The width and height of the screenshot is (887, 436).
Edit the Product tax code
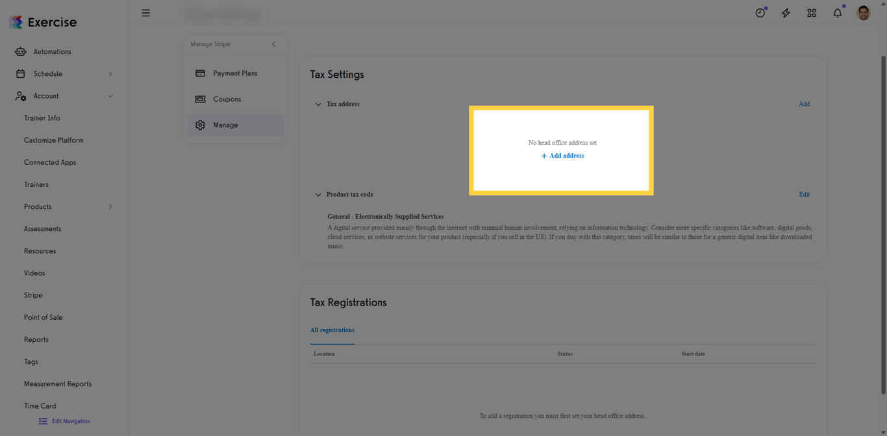pyautogui.click(x=804, y=194)
